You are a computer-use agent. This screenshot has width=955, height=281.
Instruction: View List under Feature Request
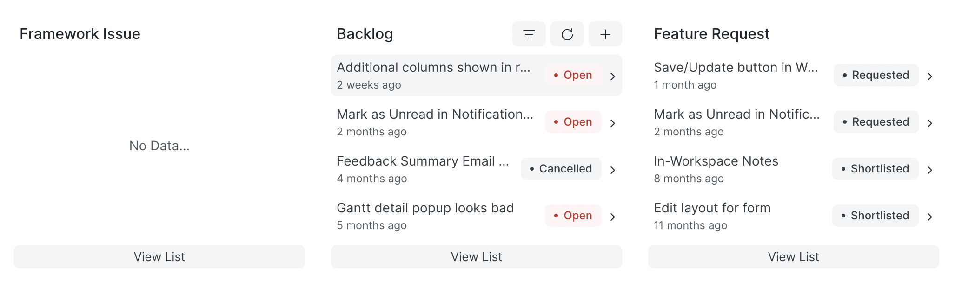click(x=794, y=256)
